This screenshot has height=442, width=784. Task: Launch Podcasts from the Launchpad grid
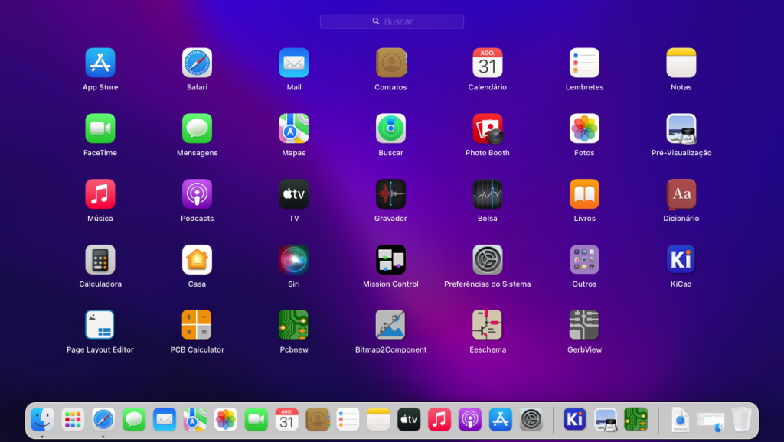pyautogui.click(x=197, y=193)
